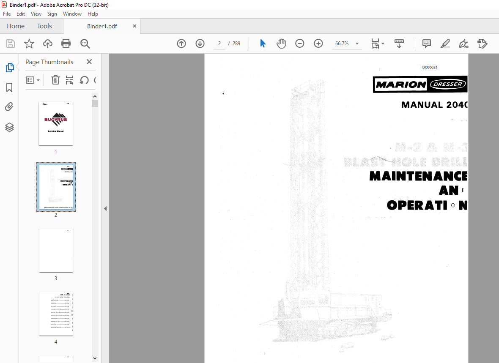Open the View menu
Viewport: 499px width, 363px height.
click(x=36, y=14)
